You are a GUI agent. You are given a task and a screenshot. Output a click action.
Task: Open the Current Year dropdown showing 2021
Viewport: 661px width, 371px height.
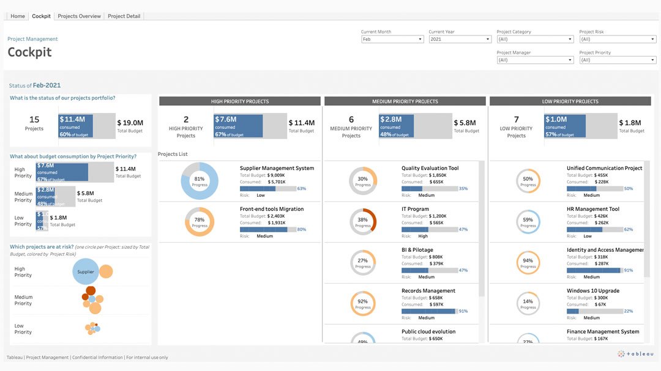point(460,39)
